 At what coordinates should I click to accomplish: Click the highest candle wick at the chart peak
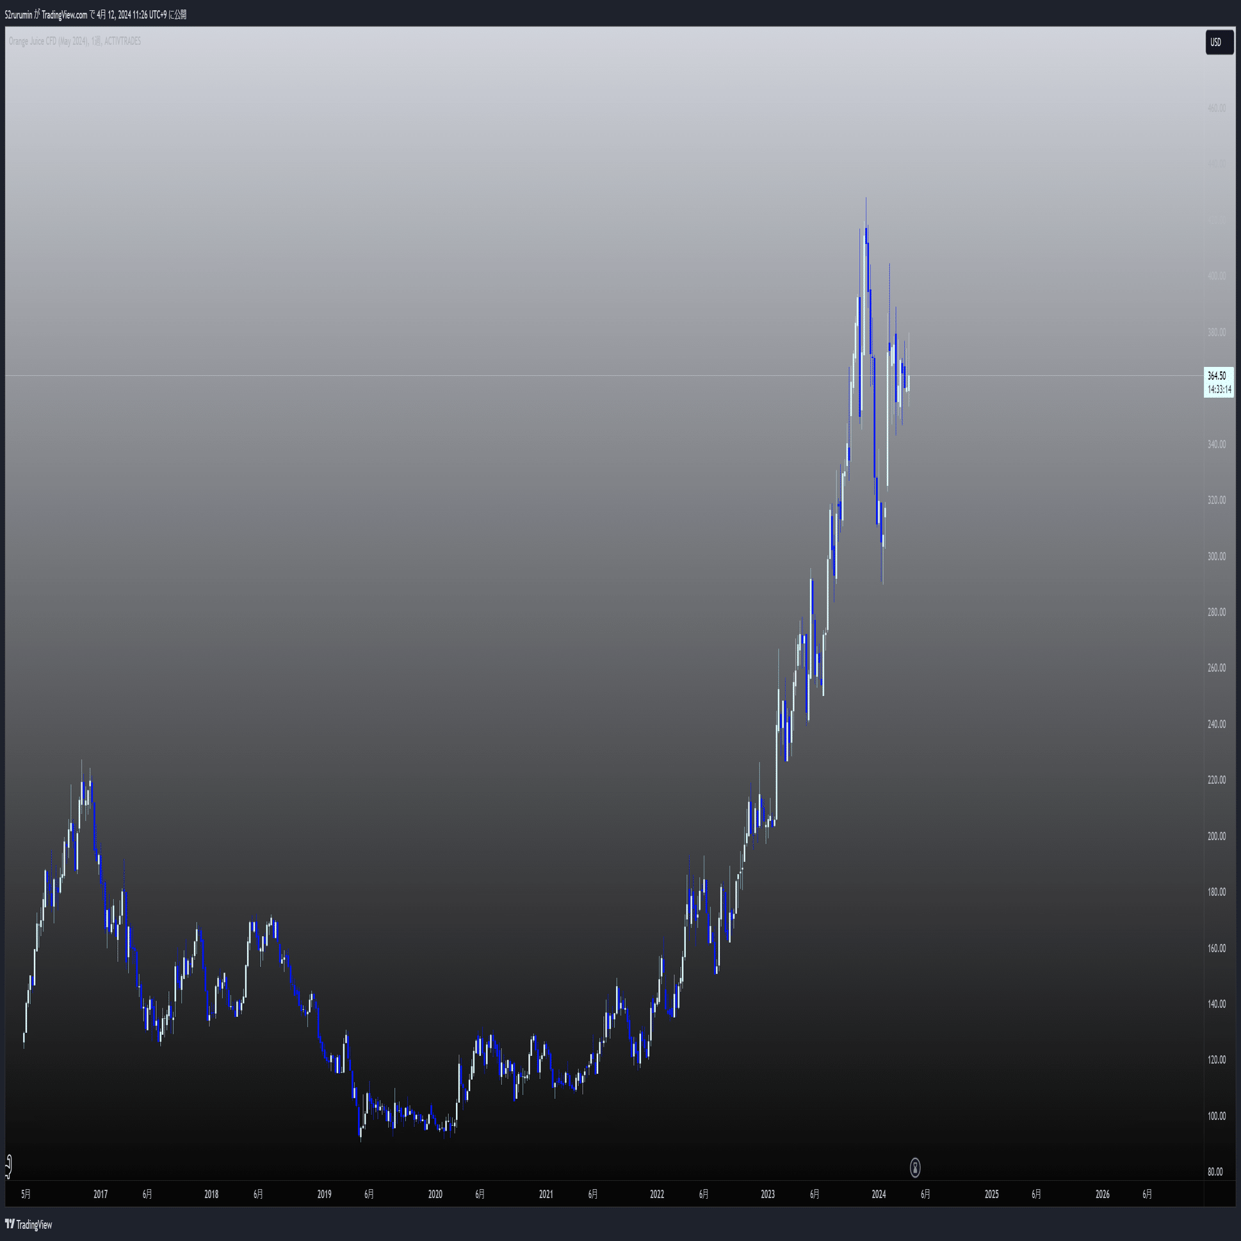pos(866,209)
